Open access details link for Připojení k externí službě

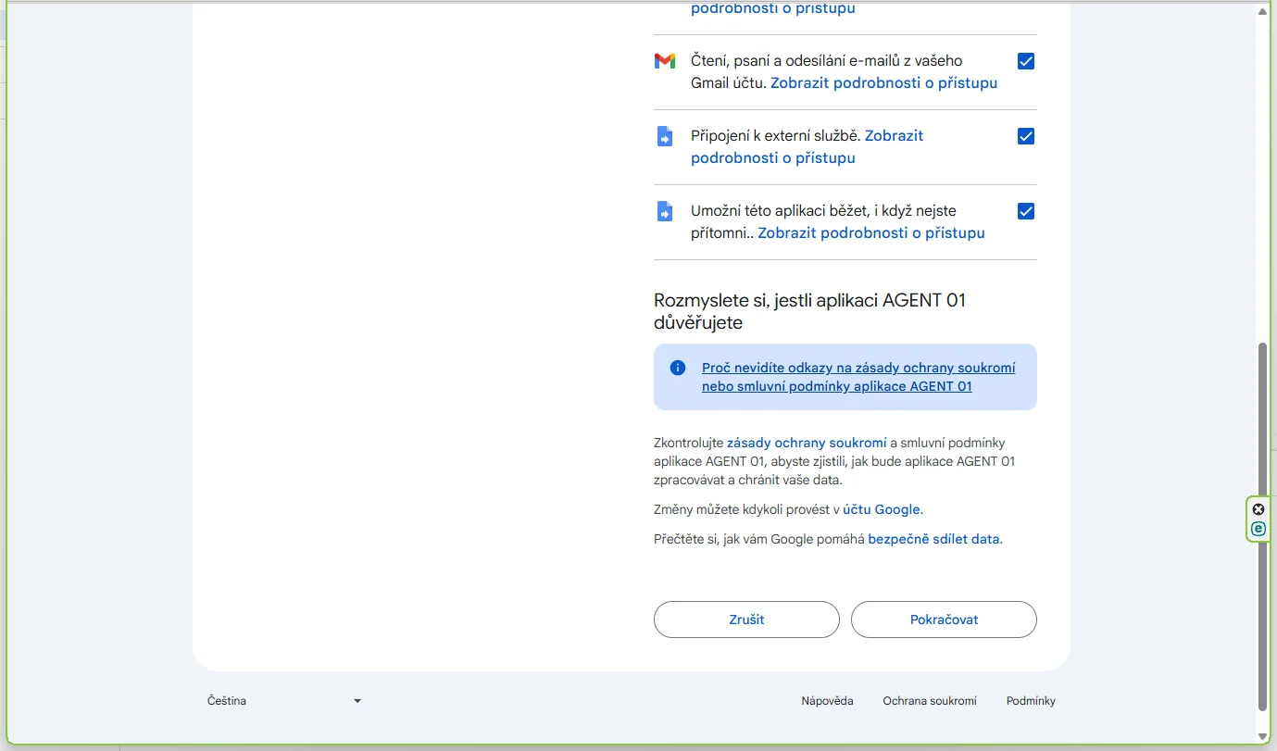point(808,146)
